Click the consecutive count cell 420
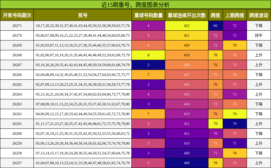This screenshot has height=168, width=271. coord(187,45)
